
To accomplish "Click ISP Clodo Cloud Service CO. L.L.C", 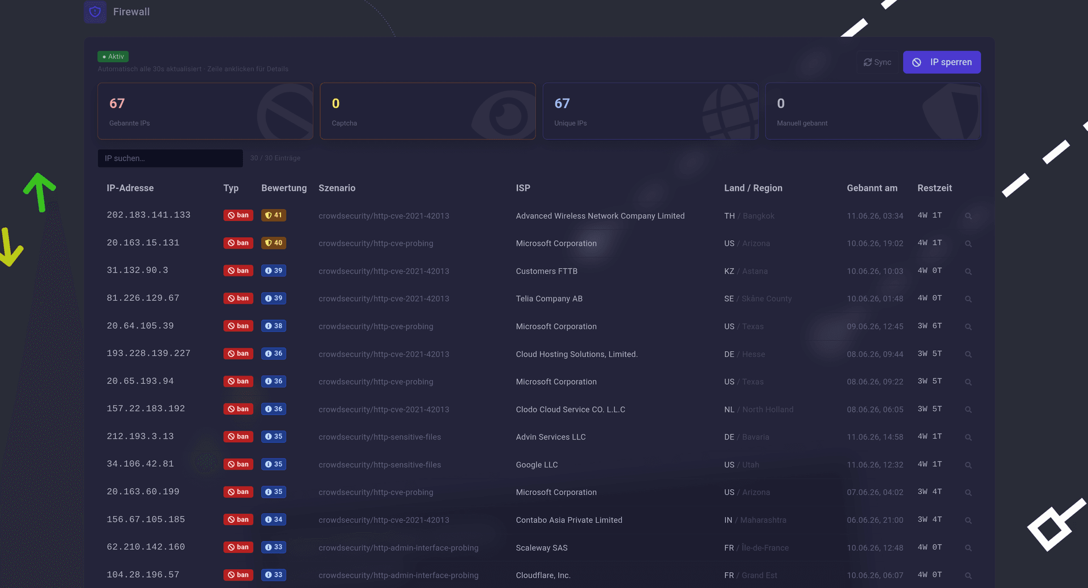I will coord(571,410).
